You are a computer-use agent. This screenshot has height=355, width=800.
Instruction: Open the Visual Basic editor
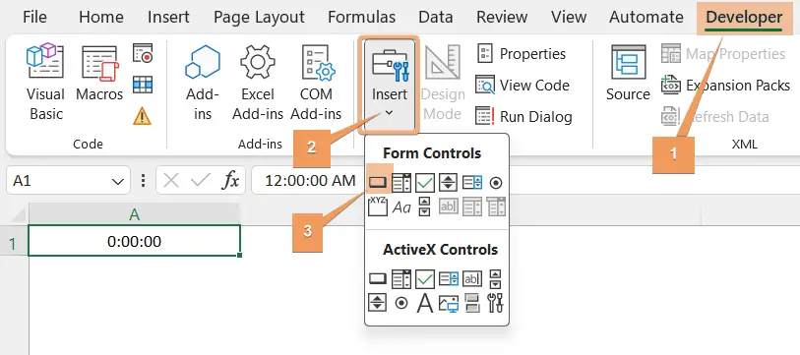point(45,82)
